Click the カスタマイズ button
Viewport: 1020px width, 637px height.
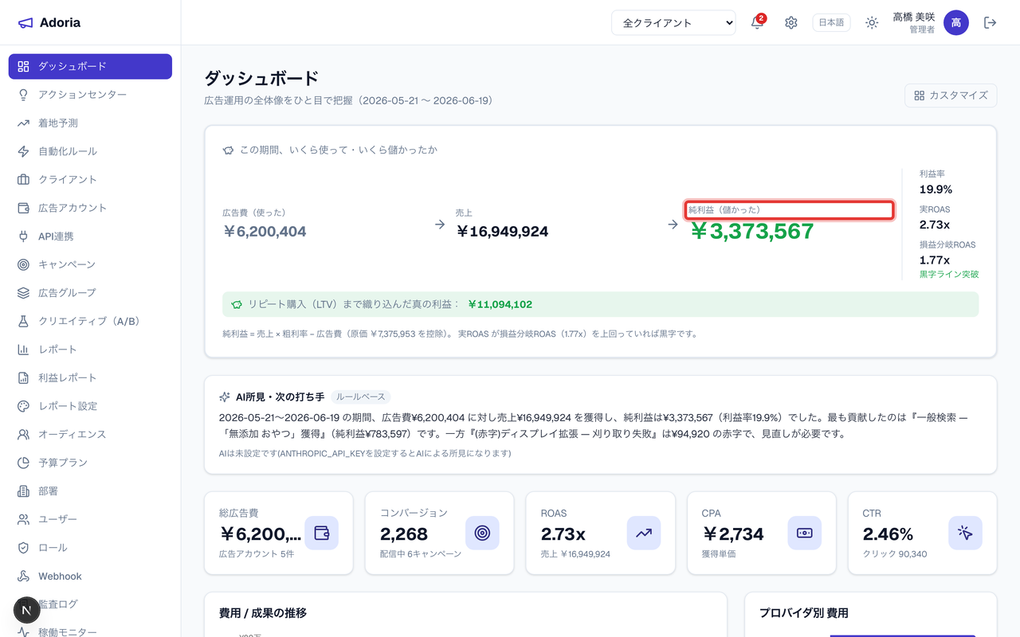click(951, 96)
